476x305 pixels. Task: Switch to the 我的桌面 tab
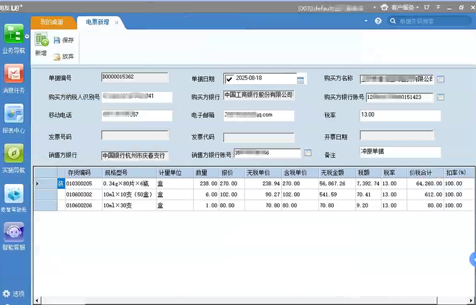tap(52, 22)
